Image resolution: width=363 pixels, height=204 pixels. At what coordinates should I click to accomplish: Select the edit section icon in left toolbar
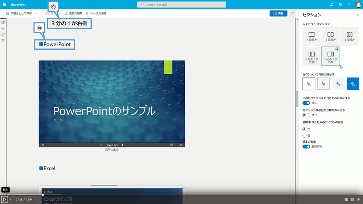(x=3, y=22)
